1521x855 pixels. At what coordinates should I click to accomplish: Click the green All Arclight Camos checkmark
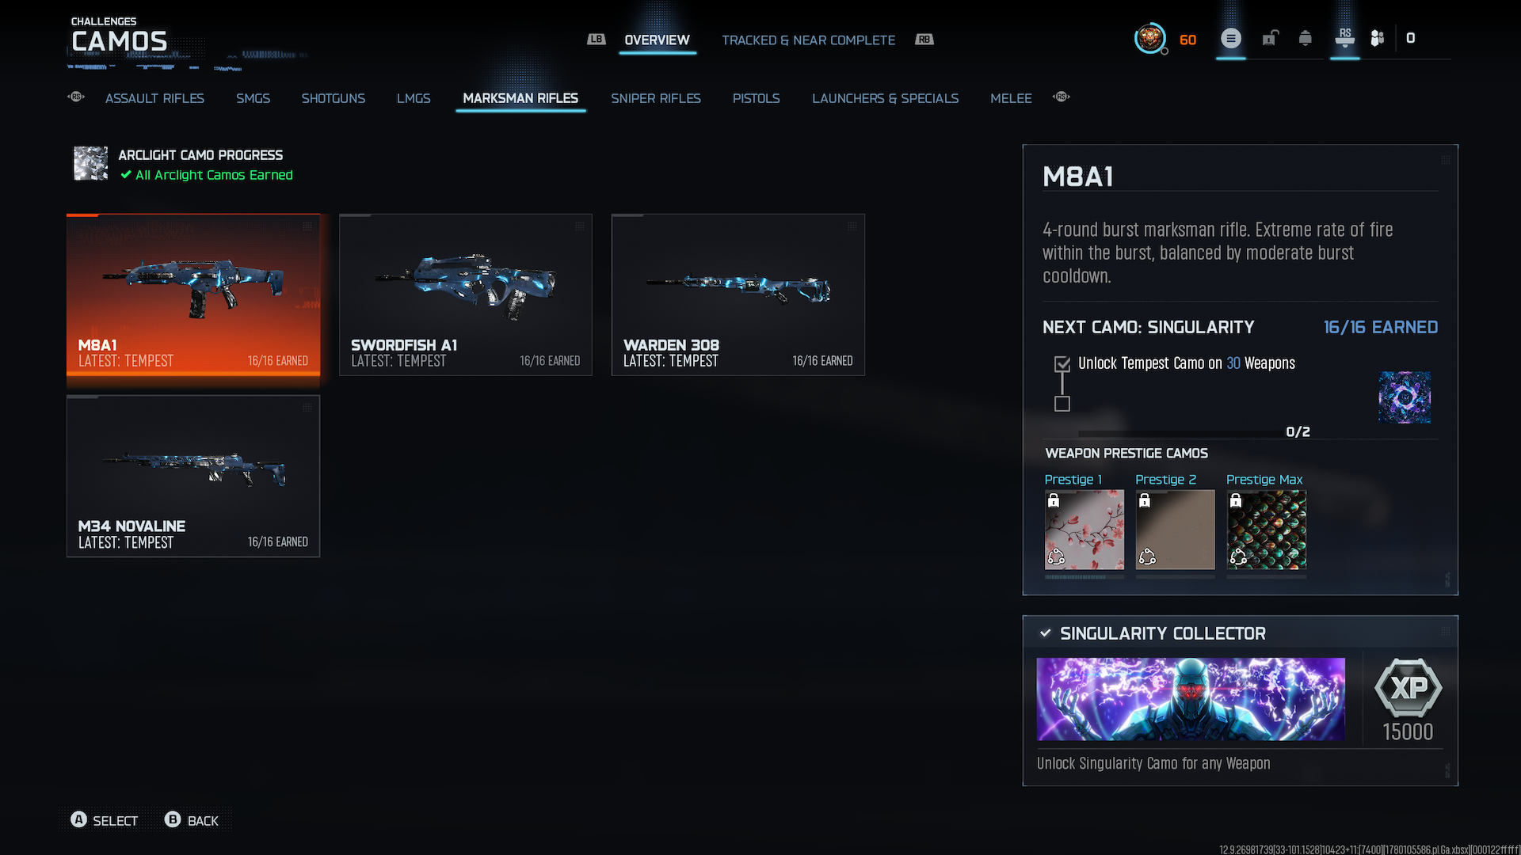point(126,175)
